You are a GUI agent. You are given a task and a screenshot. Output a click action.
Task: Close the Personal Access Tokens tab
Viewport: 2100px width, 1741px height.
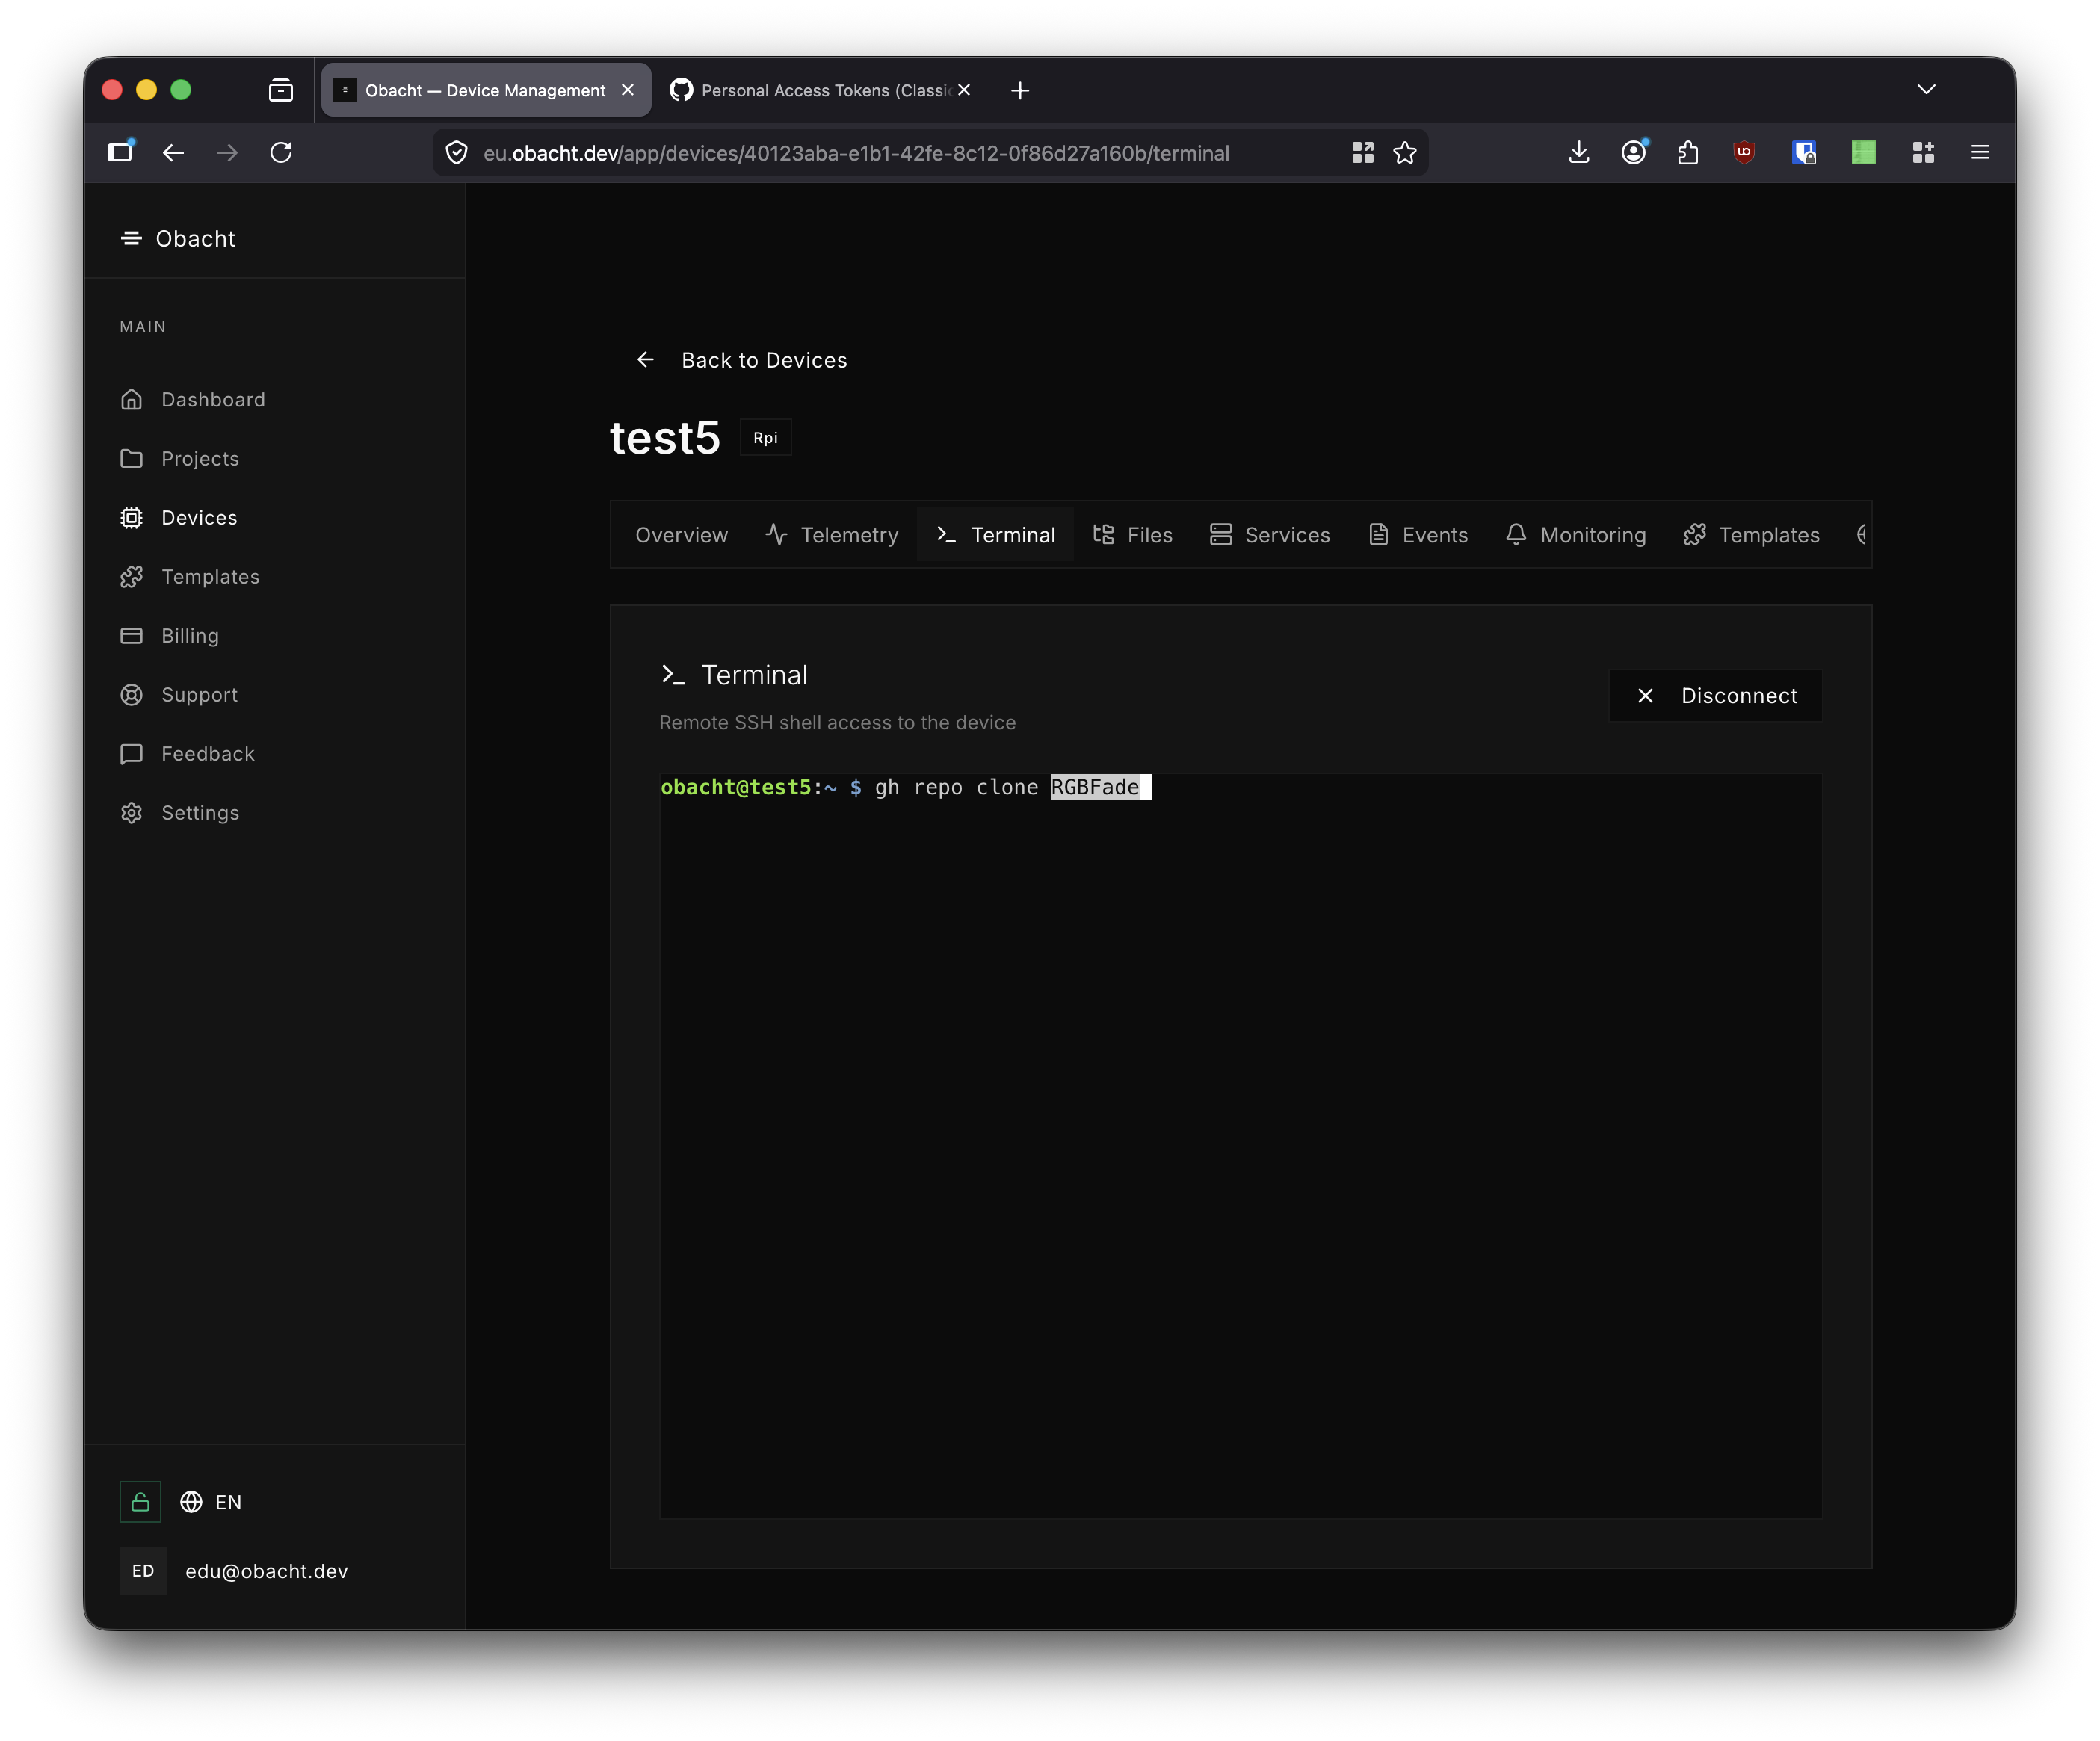point(964,90)
